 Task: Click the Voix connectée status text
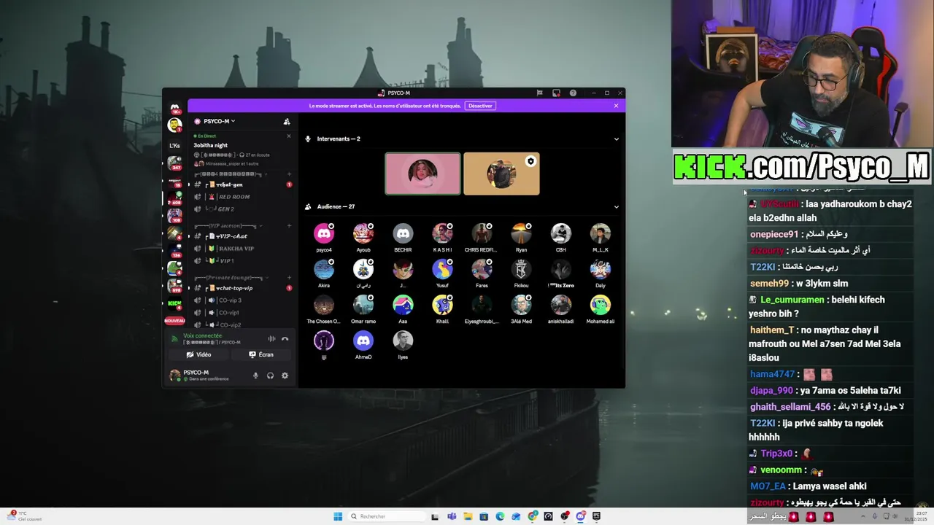(202, 336)
